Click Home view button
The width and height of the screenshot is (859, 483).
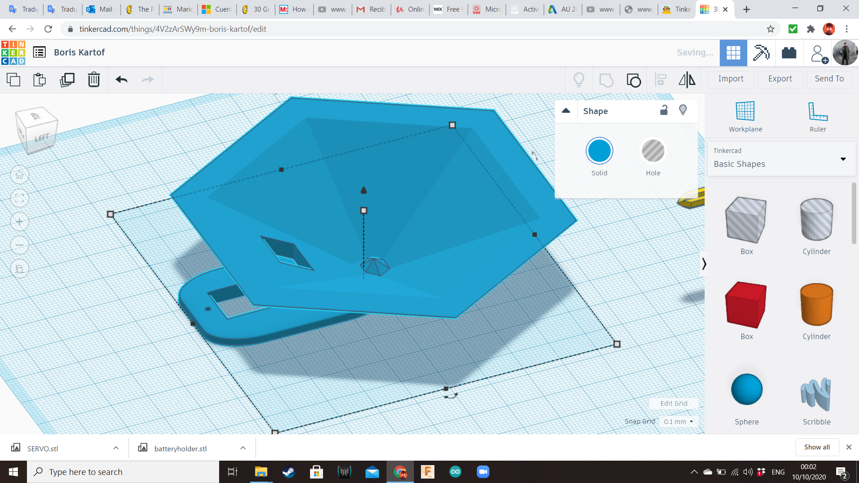pyautogui.click(x=20, y=175)
